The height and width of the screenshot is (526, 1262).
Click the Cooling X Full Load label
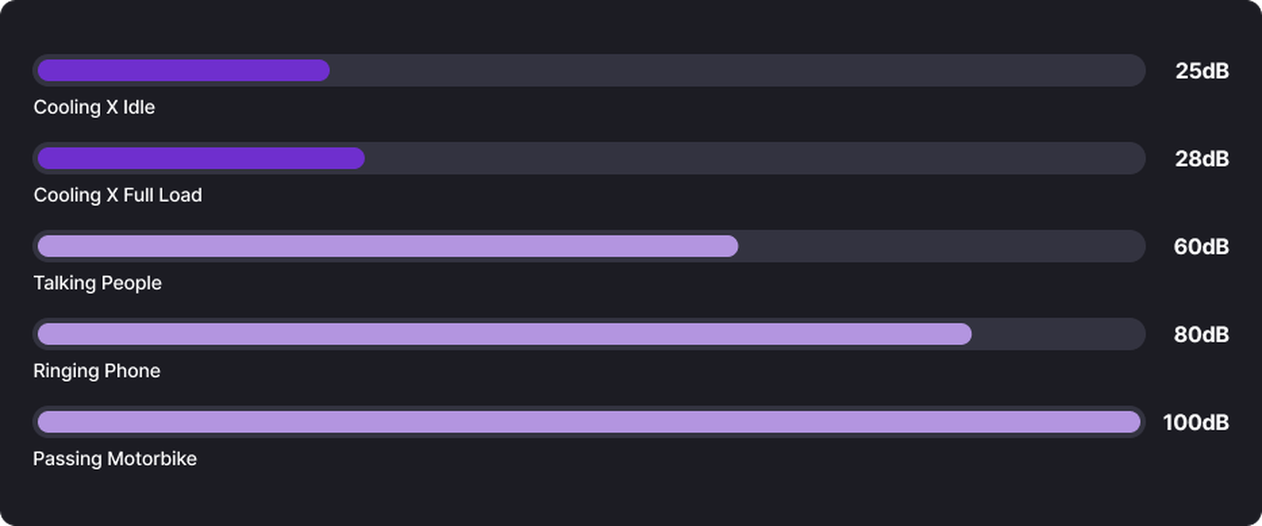point(118,195)
